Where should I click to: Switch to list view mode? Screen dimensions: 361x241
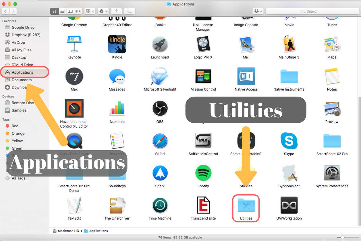[x=62, y=11]
